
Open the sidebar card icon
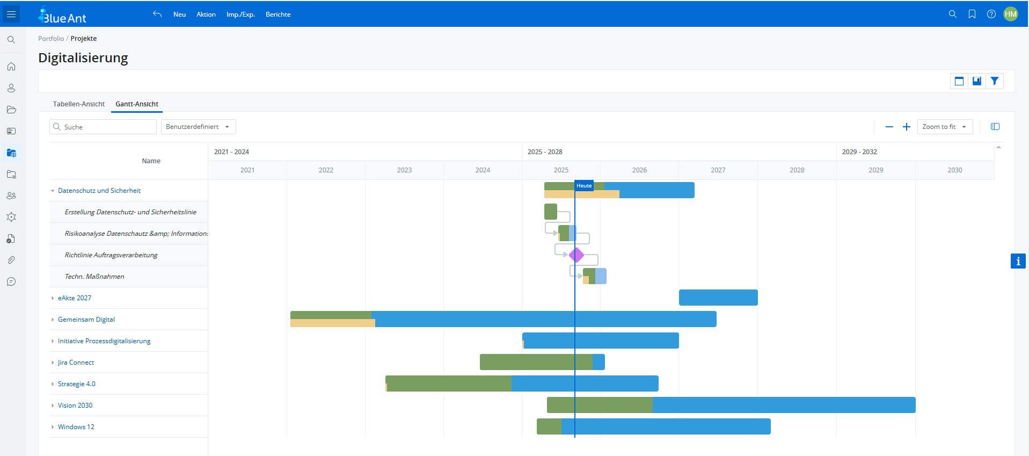point(11,131)
